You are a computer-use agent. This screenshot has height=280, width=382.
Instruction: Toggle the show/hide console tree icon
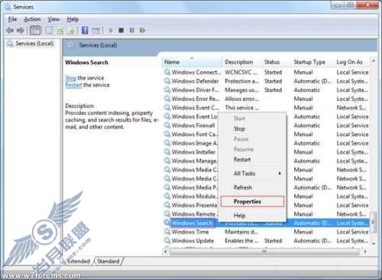coord(35,31)
